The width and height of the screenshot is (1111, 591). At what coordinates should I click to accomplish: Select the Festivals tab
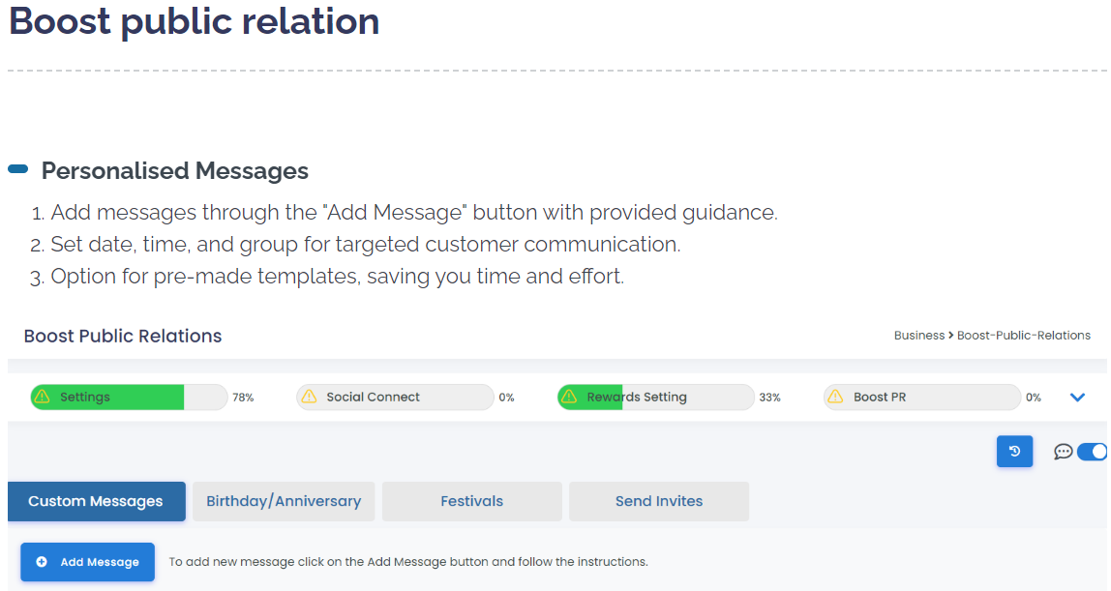click(x=472, y=501)
